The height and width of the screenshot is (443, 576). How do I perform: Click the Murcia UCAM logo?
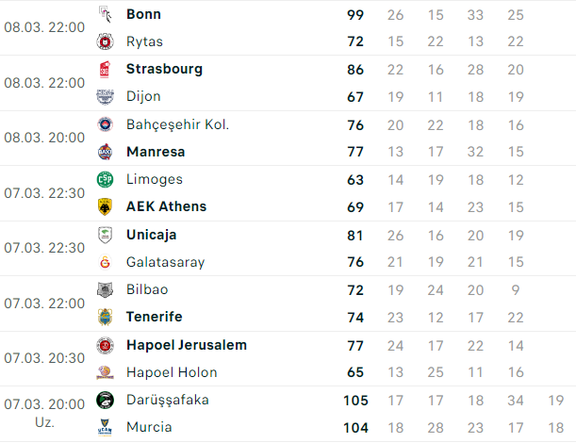click(105, 427)
